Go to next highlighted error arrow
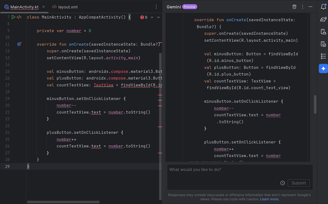Viewport: 328px width, 204px height. (158, 17)
